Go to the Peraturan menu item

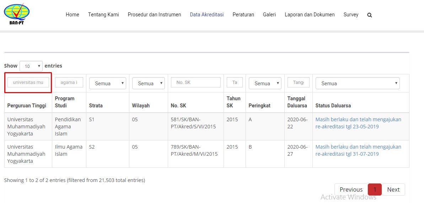click(243, 15)
